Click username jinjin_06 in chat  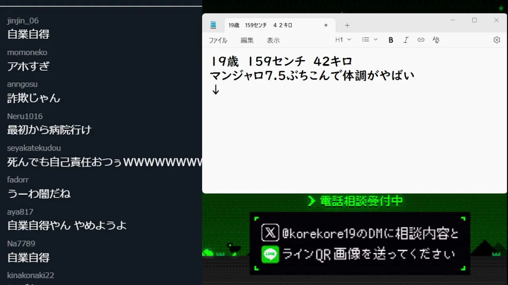coord(23,21)
